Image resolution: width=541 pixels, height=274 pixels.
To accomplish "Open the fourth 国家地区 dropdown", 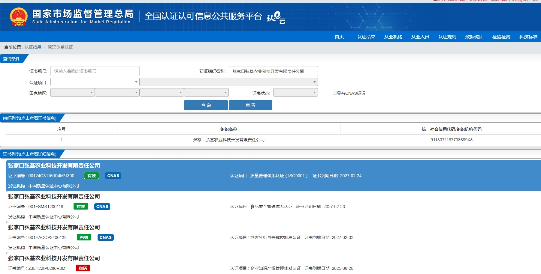I will pos(206,92).
